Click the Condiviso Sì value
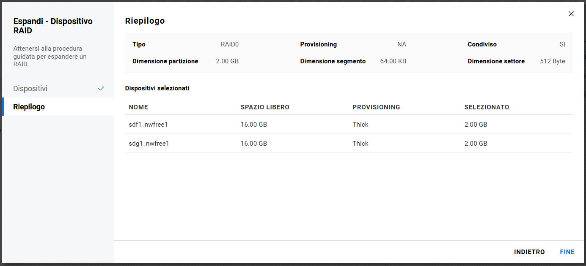The width and height of the screenshot is (586, 266). (562, 44)
